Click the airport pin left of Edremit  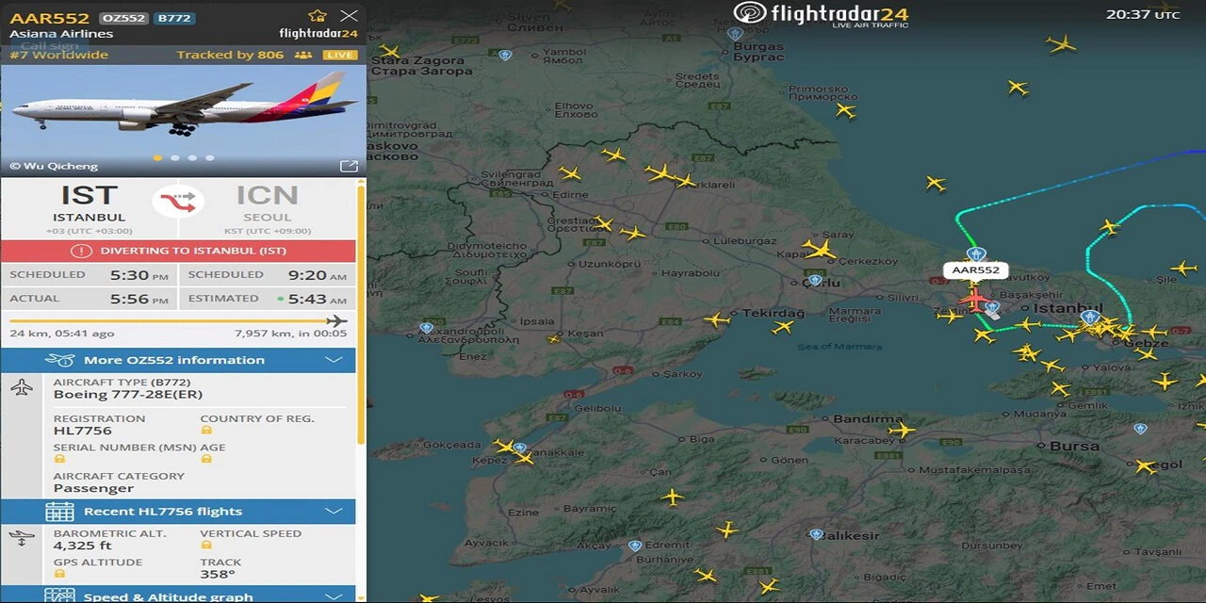pyautogui.click(x=635, y=546)
